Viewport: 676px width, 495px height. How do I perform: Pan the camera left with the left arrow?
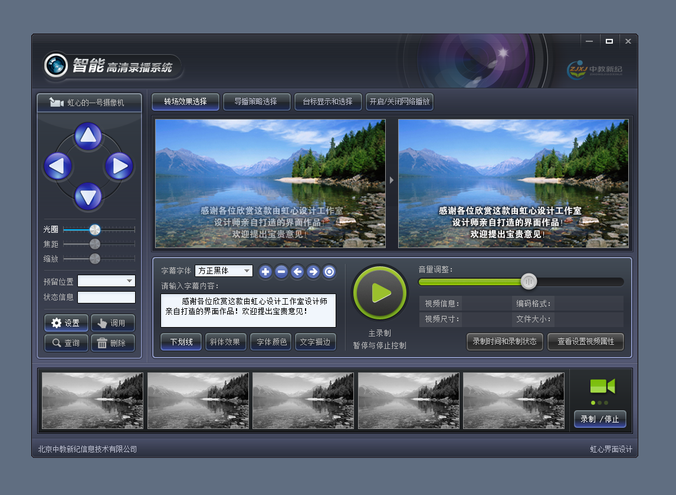(57, 166)
